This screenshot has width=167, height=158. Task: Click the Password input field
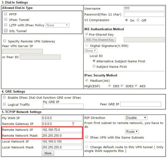click(144, 14)
